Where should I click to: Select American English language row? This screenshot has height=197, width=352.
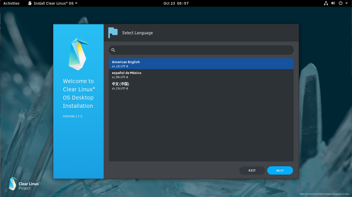coord(201,64)
